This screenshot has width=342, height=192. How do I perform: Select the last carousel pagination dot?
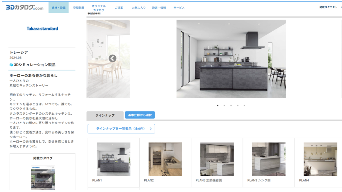244,105
